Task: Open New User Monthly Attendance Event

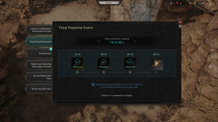Action: pos(39,65)
